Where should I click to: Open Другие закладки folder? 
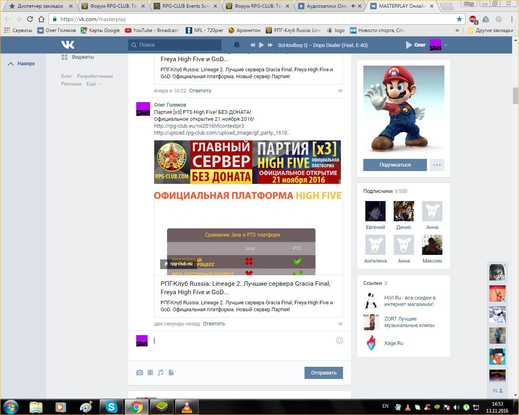[x=491, y=30]
